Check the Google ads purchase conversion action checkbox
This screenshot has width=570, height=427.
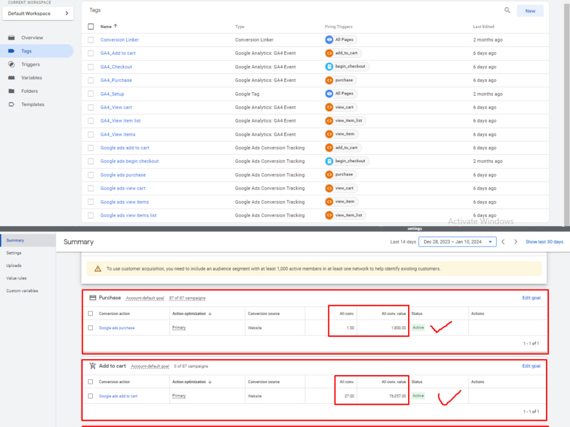click(91, 328)
